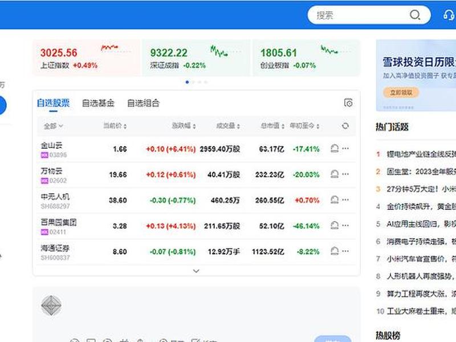
Task: Open 百果园集团 stock link
Action: [59, 222]
